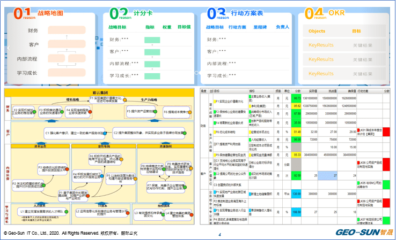
Task: Click the 分数 score column header
Action: pyautogui.click(x=297, y=91)
